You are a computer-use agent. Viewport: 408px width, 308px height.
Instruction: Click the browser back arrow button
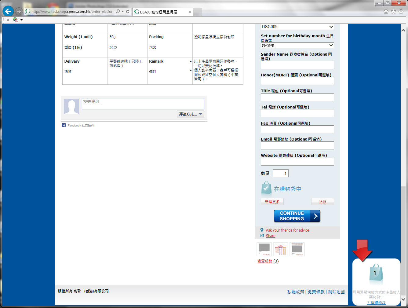[8, 12]
